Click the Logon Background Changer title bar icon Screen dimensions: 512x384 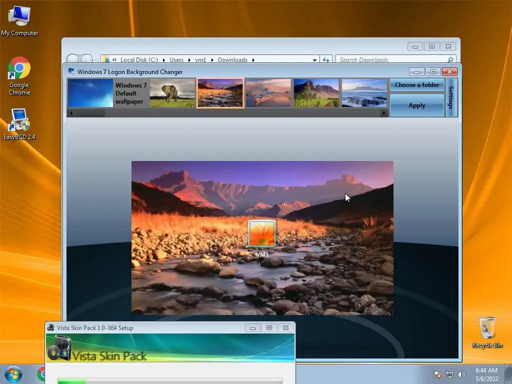(71, 71)
